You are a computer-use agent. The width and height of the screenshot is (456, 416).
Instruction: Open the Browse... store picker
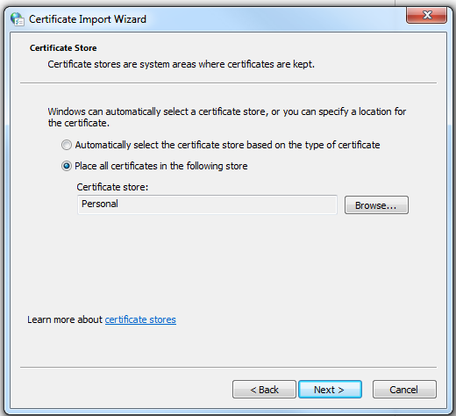[x=376, y=205]
